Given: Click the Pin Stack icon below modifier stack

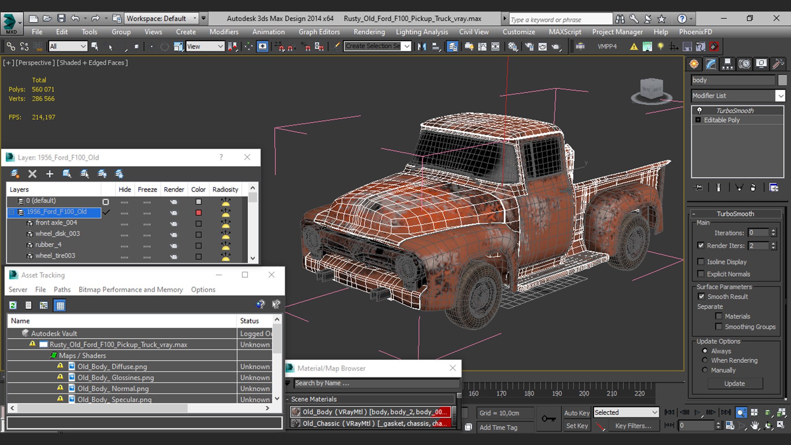Looking at the screenshot, I should pos(698,187).
